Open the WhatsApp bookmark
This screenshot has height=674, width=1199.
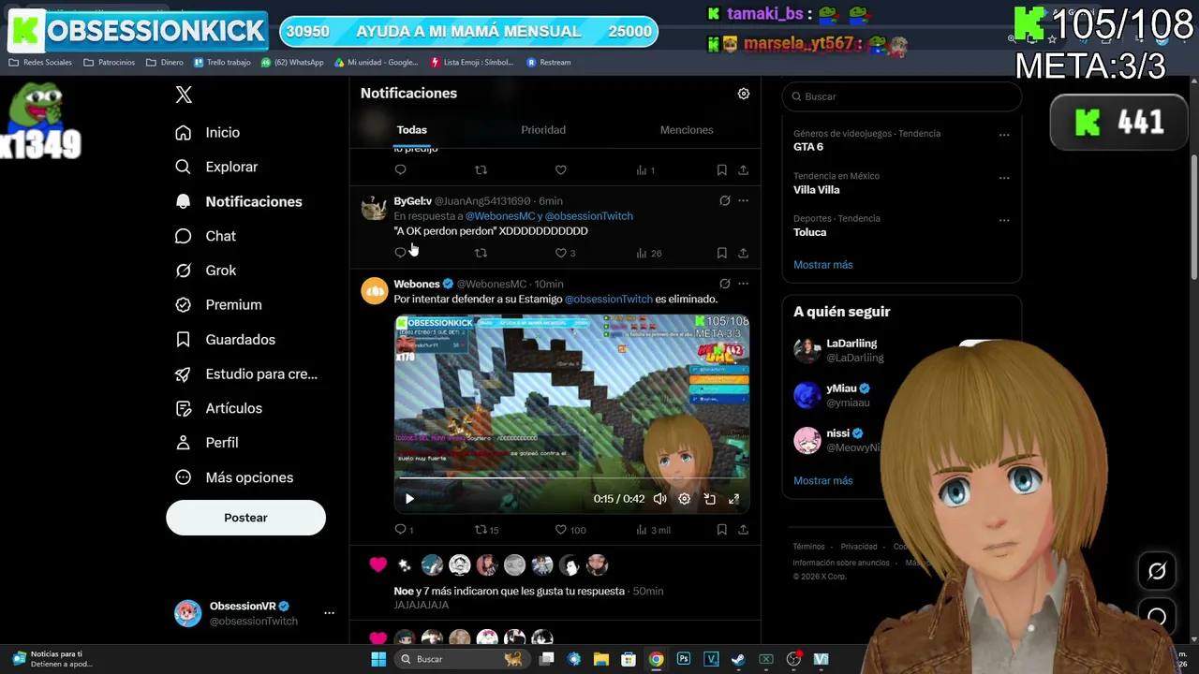point(292,63)
